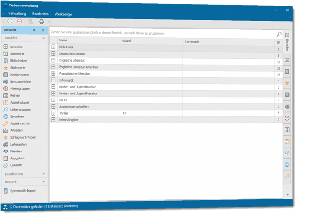Select the Englische Literatur Amerikas row

[x=166, y=67]
